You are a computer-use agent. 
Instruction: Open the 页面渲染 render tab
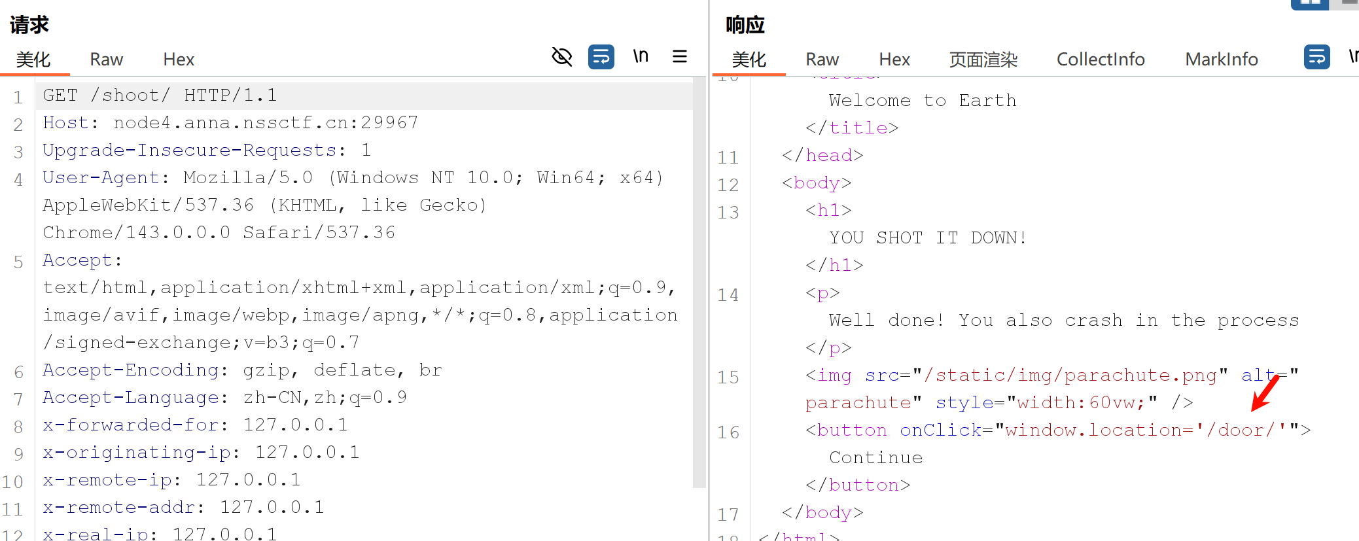[983, 60]
